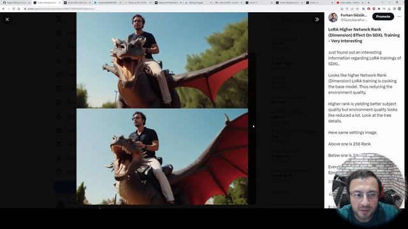This screenshot has width=408, height=229.
Task: Close the active Furkan Gözükara on X tab
Action: [59, 3]
